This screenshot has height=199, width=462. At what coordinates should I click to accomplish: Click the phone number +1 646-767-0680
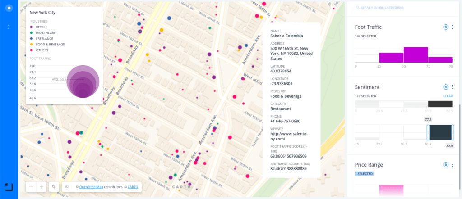[x=285, y=121]
